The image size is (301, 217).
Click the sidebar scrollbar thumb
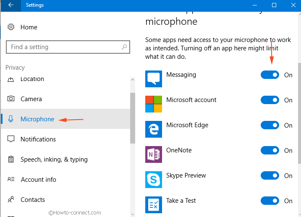click(133, 118)
